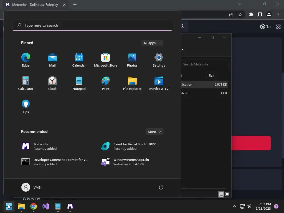Open the Mail pinned app

[x=52, y=60]
